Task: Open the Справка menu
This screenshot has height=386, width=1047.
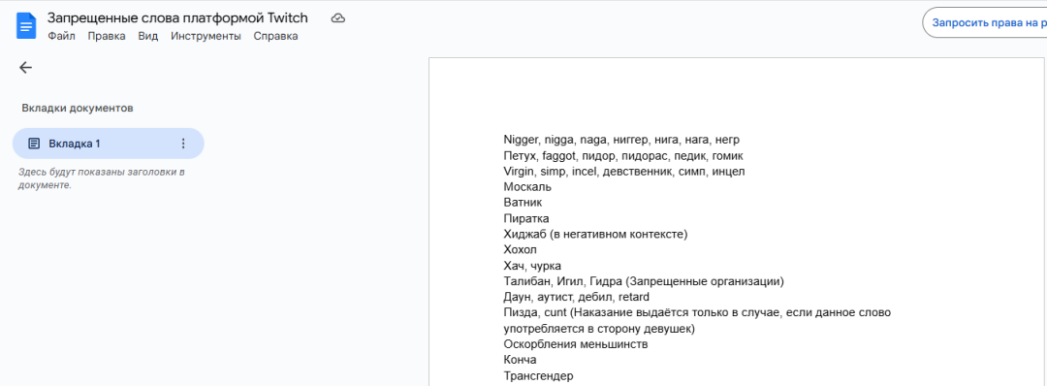Action: pyautogui.click(x=275, y=36)
